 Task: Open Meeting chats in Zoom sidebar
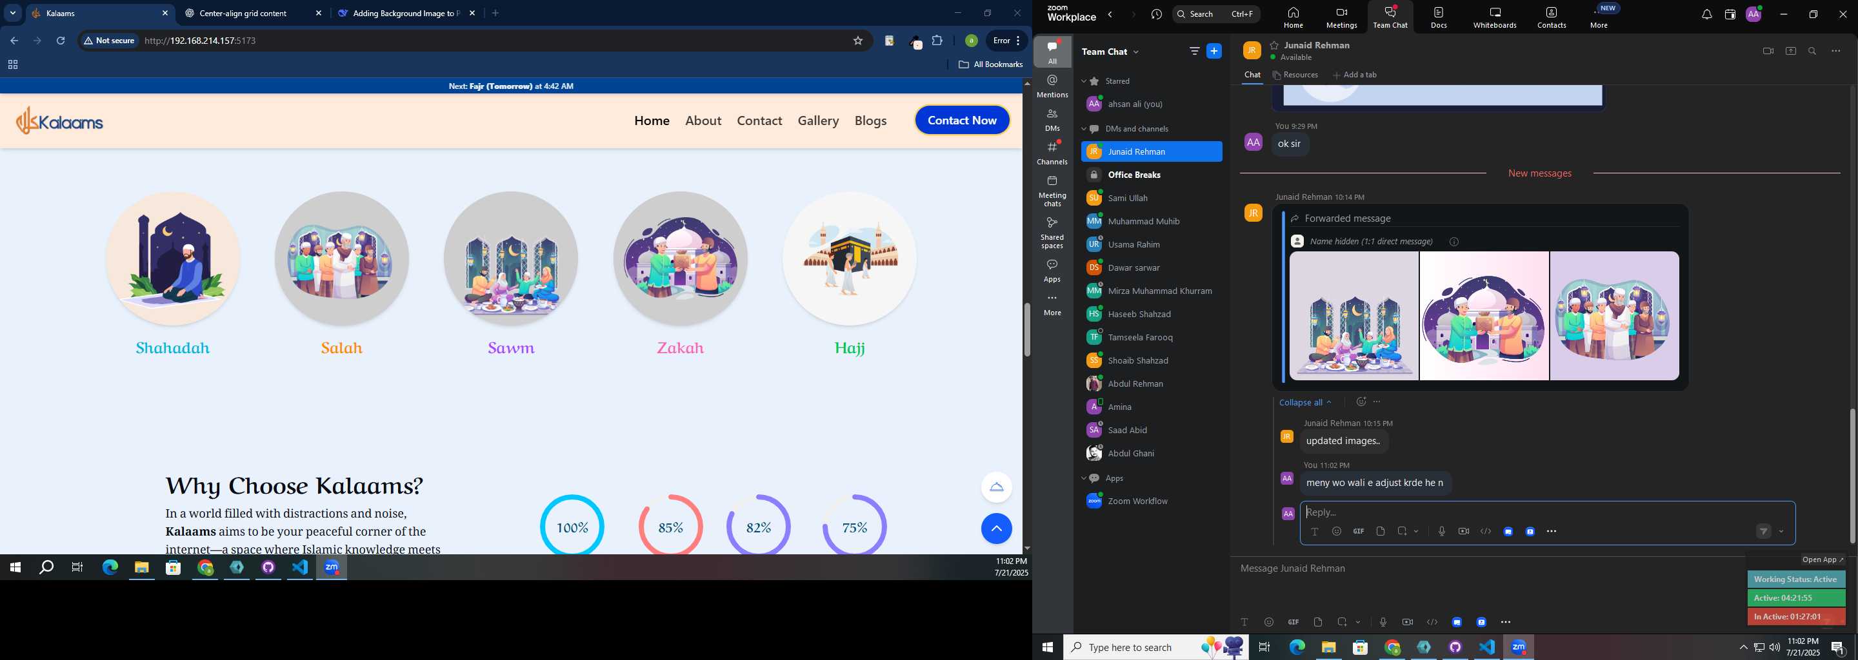point(1052,191)
